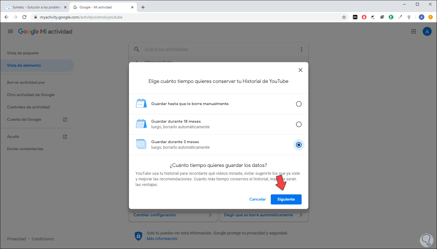437x249 pixels.
Task: Open Vista de paquete
Action: tap(23, 53)
